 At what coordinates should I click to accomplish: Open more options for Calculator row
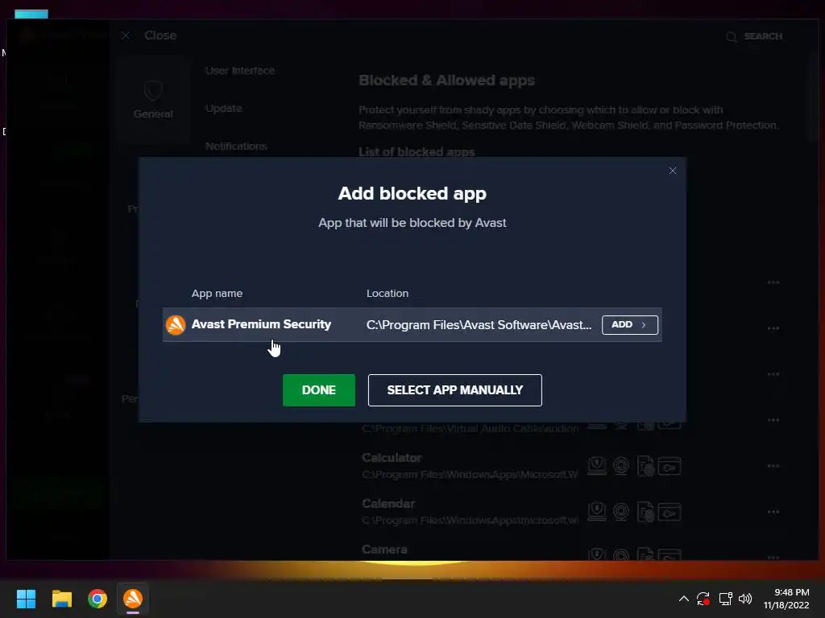coord(773,466)
